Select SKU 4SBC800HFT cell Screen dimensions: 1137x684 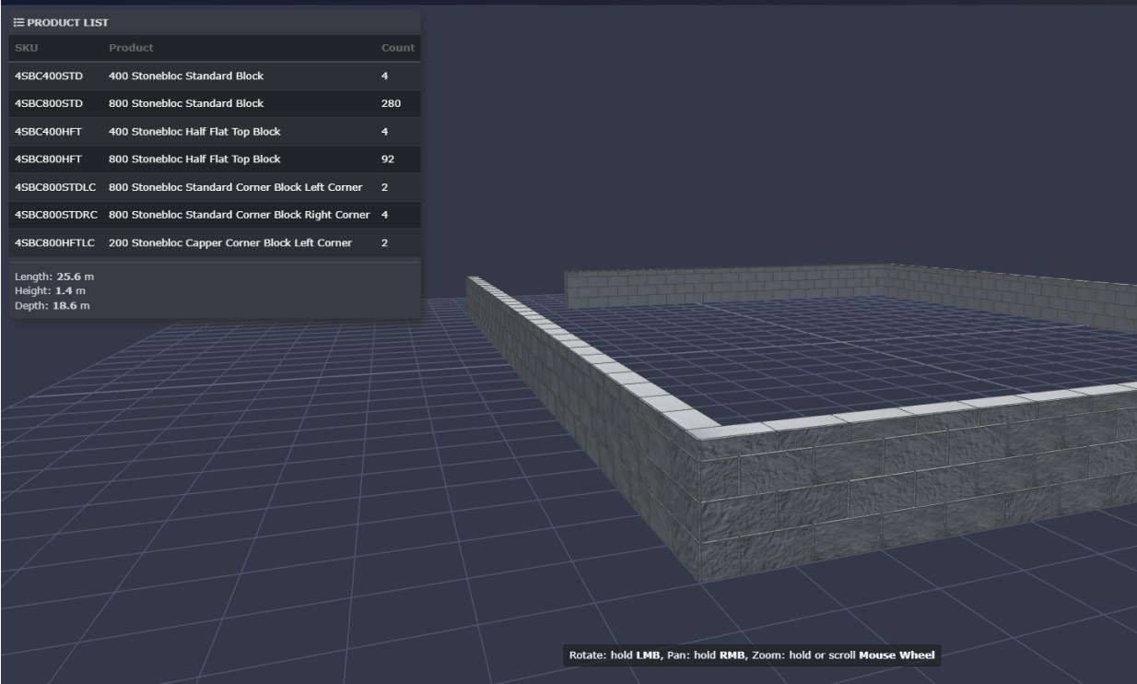49,159
